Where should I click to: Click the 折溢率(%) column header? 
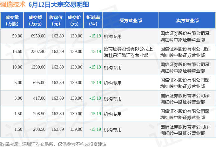point(93,21)
